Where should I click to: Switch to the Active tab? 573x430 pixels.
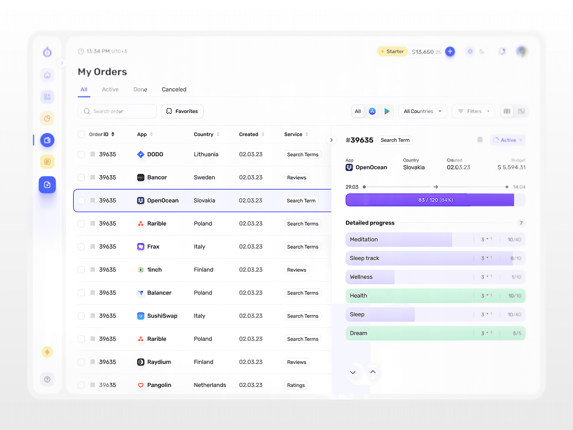[x=110, y=90]
